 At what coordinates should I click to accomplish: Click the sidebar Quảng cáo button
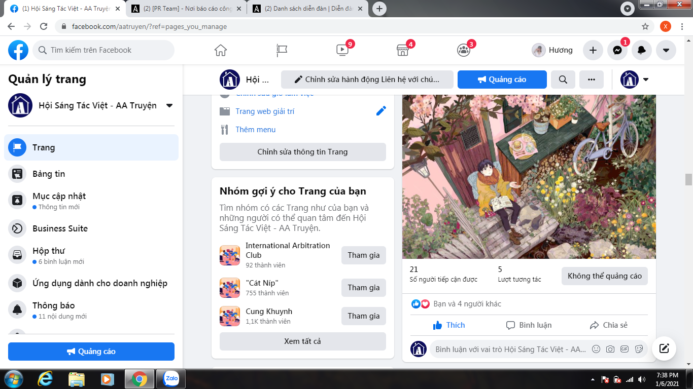point(91,352)
